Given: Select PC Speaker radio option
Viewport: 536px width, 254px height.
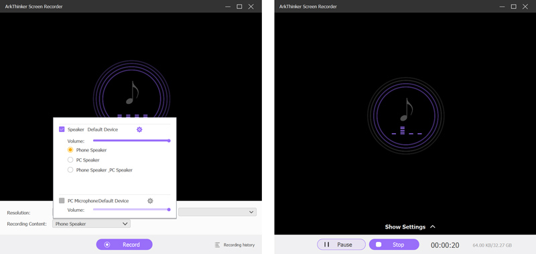Looking at the screenshot, I should click(70, 160).
